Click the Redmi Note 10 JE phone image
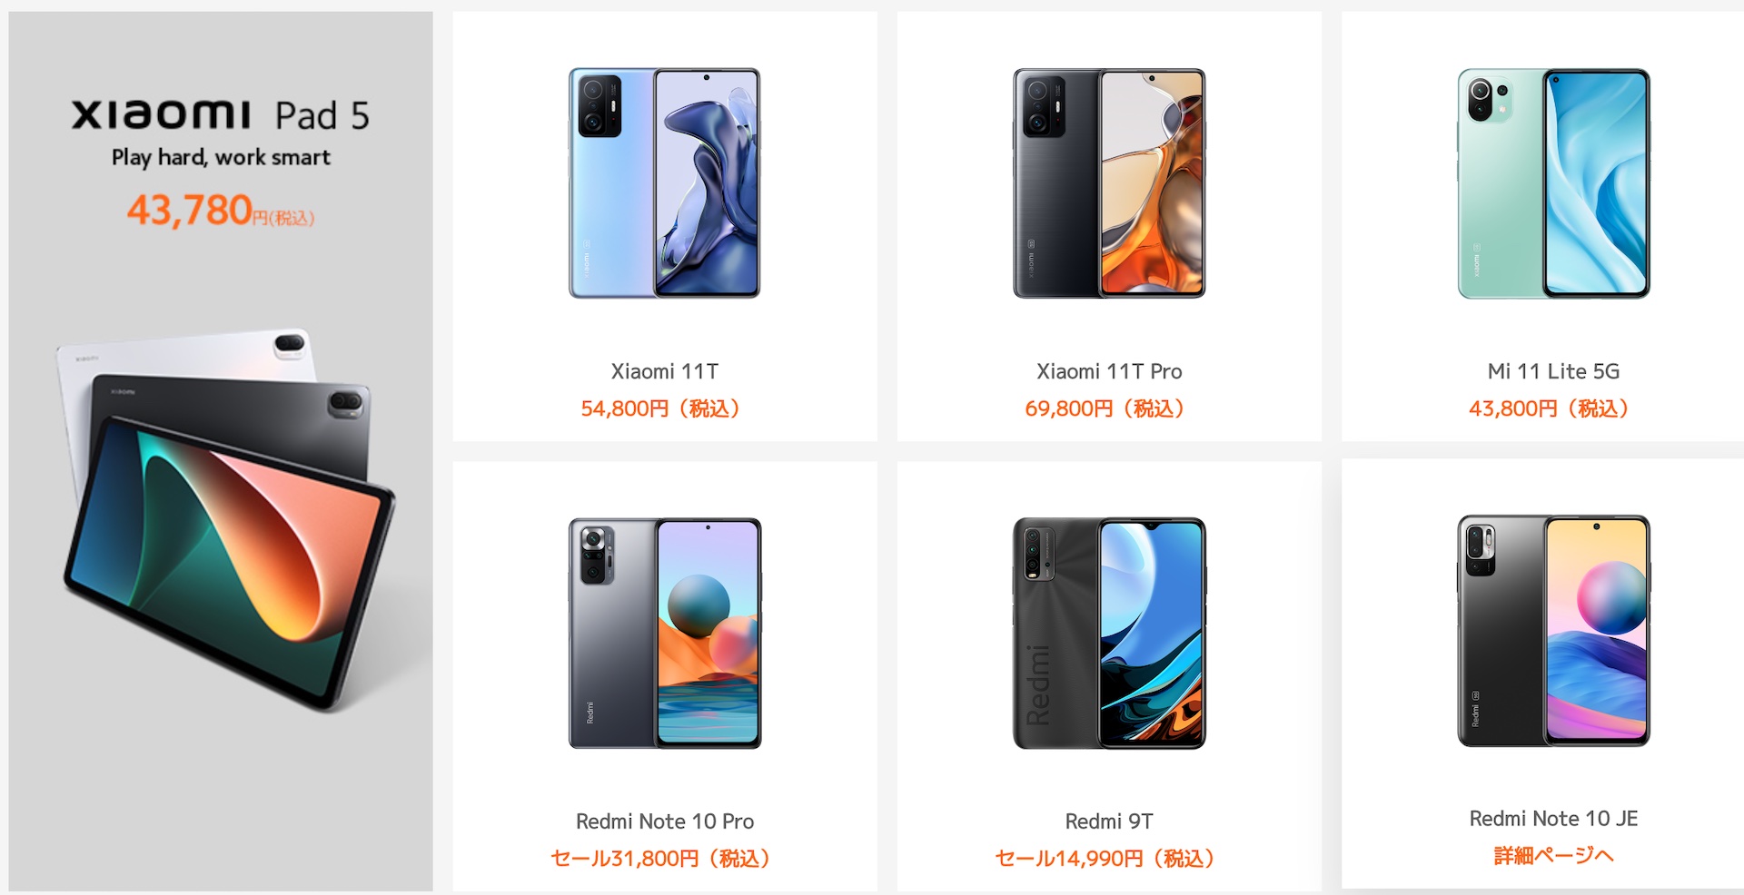This screenshot has width=1744, height=895. pos(1553,631)
